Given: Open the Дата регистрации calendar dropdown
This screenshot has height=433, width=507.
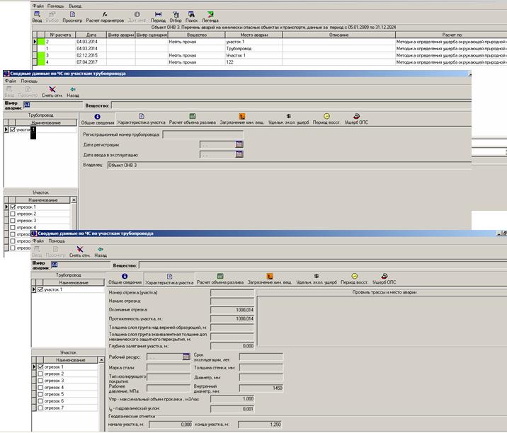Looking at the screenshot, I should [x=239, y=144].
